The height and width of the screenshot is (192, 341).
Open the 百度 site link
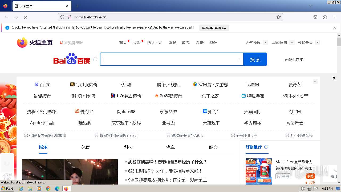coord(42,85)
